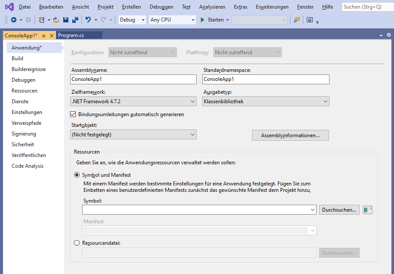Click the Navigate Backward arrow icon
Screen dimensions: 394x274
tap(14, 20)
